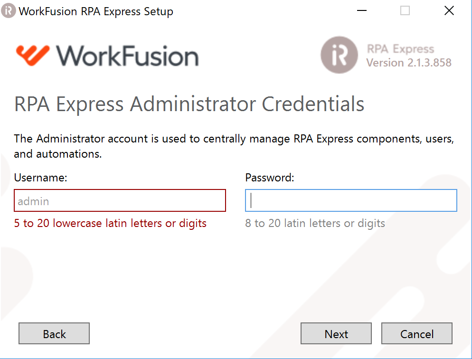Viewport: 472px width, 359px height.
Task: Click inside the Password input field
Action: tap(350, 200)
